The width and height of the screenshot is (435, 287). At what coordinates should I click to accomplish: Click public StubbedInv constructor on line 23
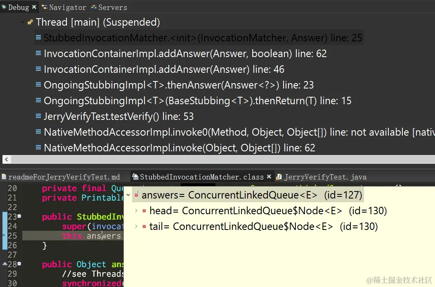click(x=83, y=217)
